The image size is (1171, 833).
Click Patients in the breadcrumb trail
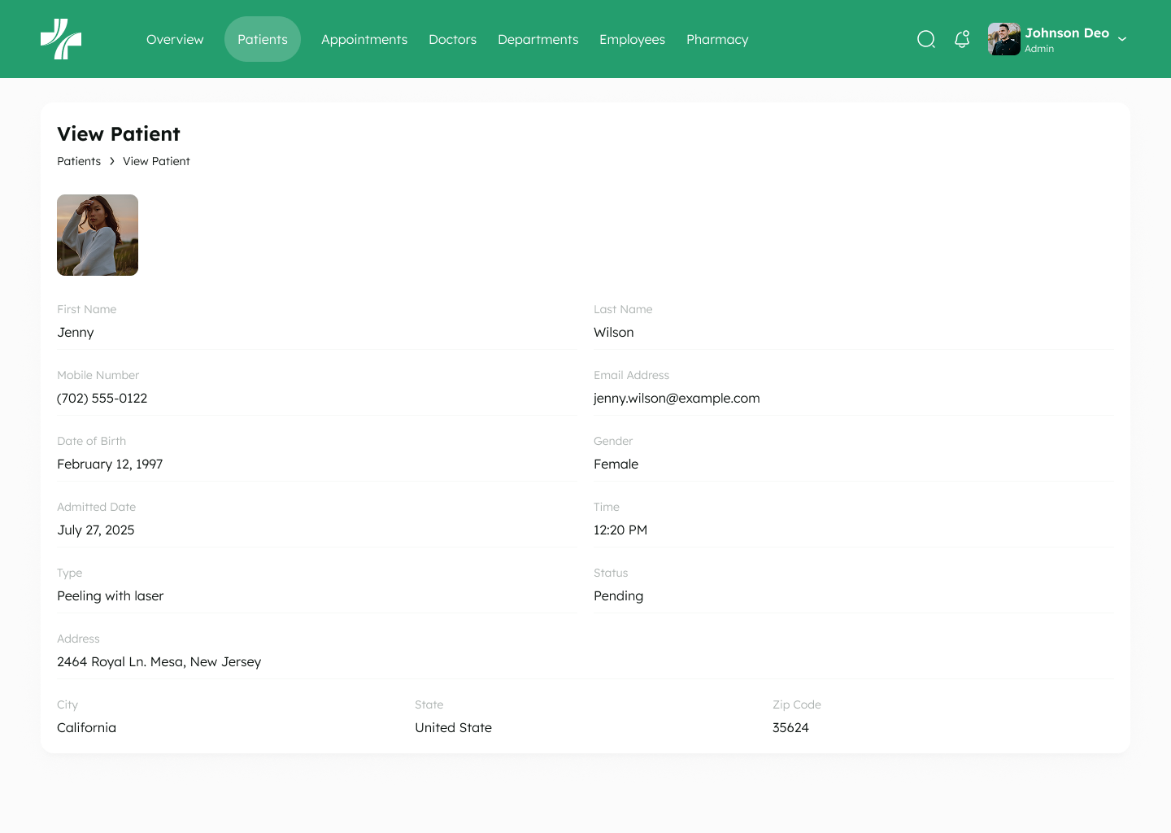(79, 161)
